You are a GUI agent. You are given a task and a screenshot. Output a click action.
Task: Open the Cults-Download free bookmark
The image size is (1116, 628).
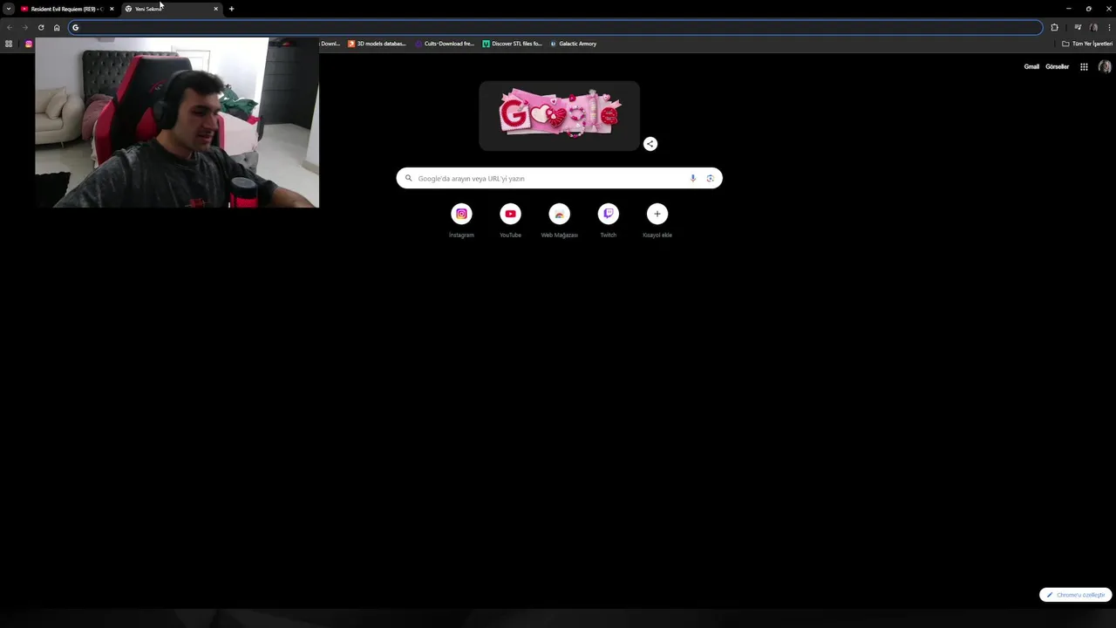(445, 44)
